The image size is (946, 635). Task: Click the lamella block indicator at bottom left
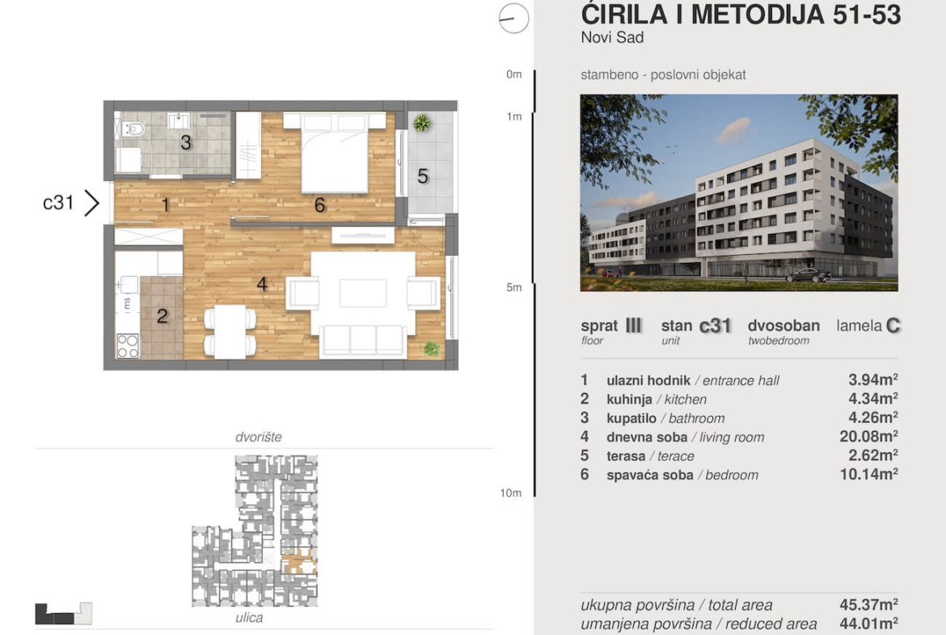[63, 614]
